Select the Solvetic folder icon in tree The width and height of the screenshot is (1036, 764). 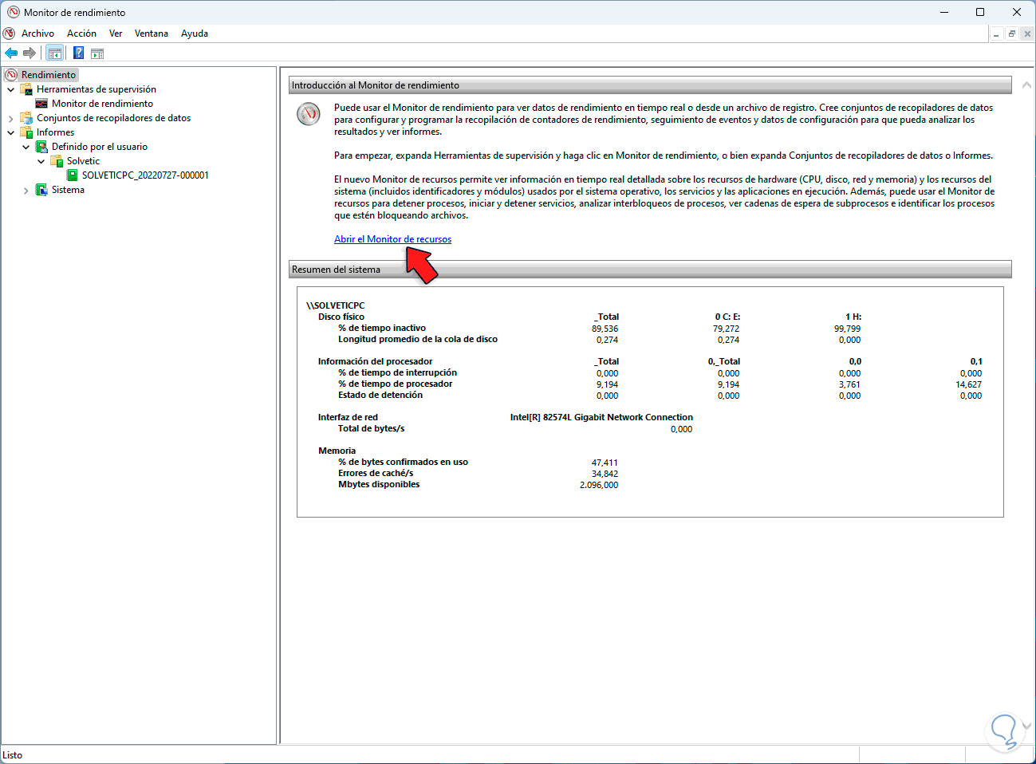coord(57,161)
